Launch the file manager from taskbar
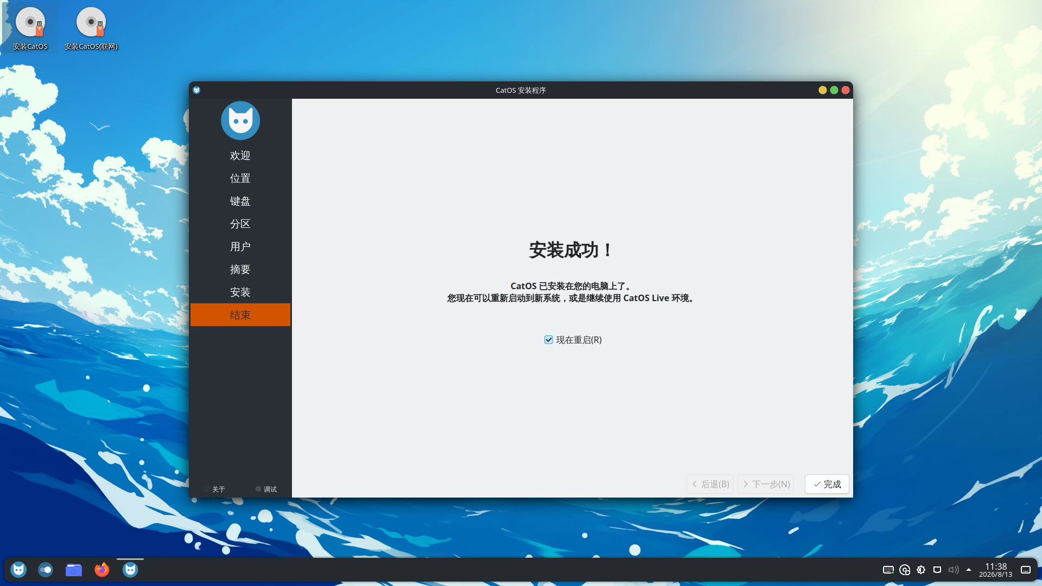This screenshot has width=1042, height=586. click(74, 570)
